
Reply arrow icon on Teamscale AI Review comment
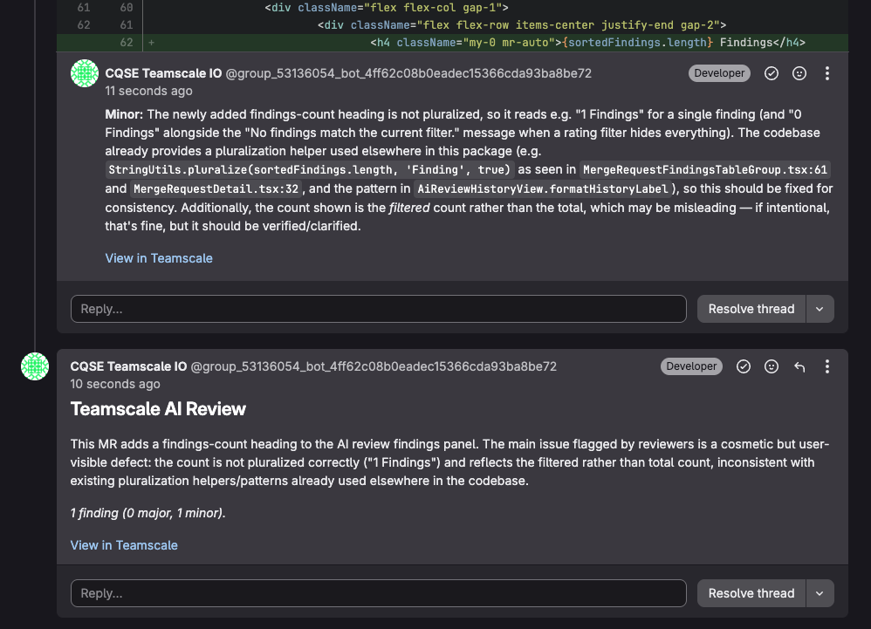(x=799, y=366)
